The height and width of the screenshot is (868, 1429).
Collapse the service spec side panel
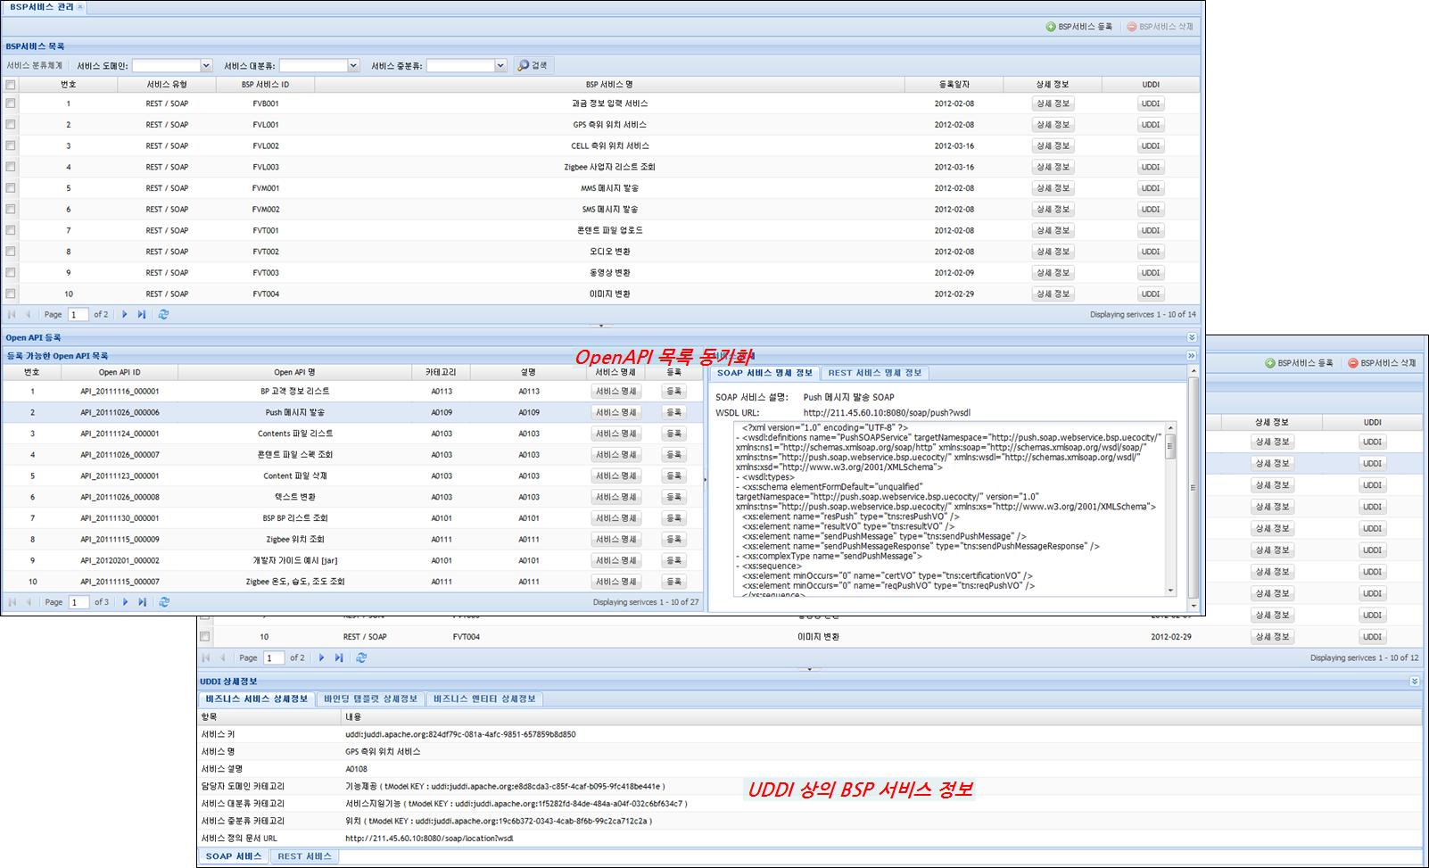[x=1192, y=356]
